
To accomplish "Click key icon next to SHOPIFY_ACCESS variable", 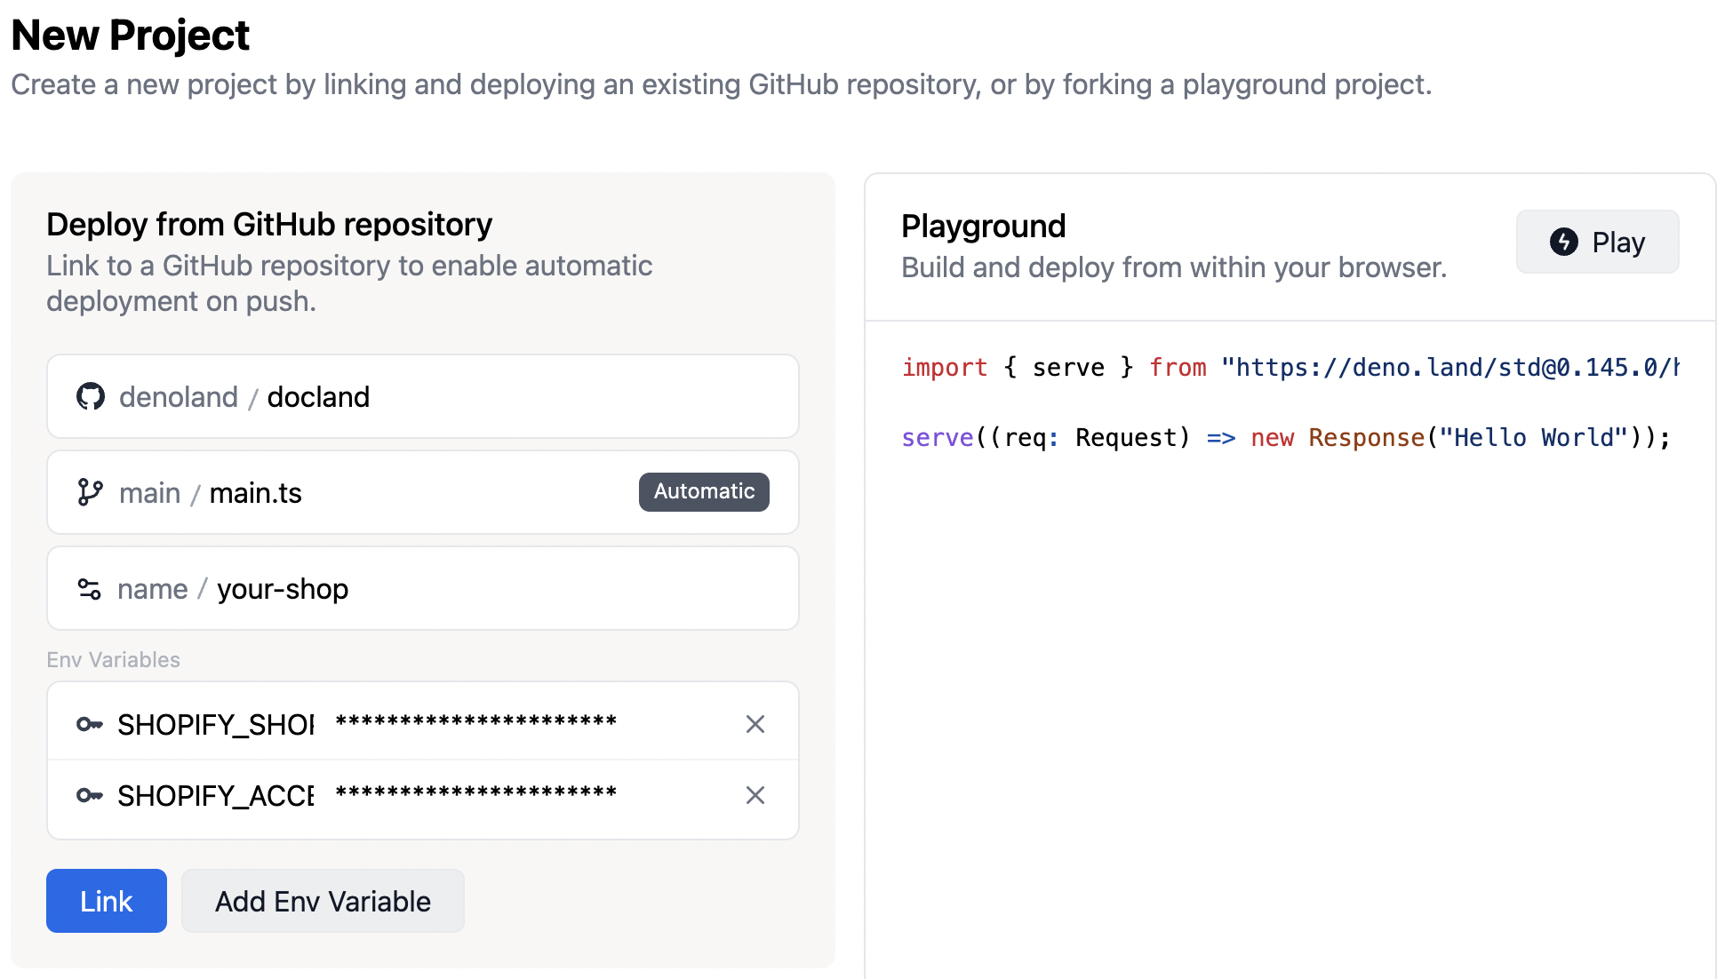I will coord(90,795).
